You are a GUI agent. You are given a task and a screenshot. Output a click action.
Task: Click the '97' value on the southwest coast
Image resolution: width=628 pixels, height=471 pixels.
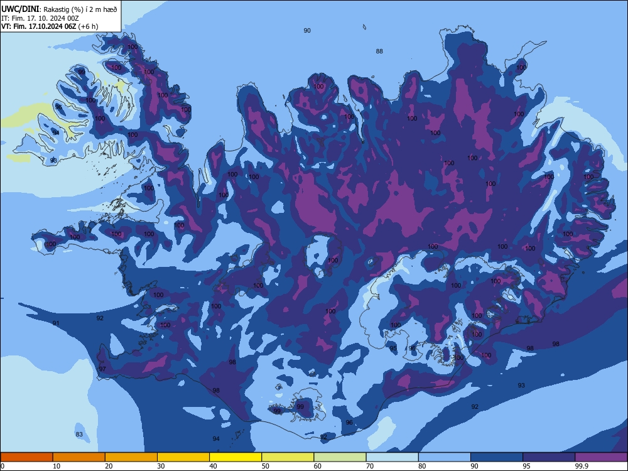[102, 369]
